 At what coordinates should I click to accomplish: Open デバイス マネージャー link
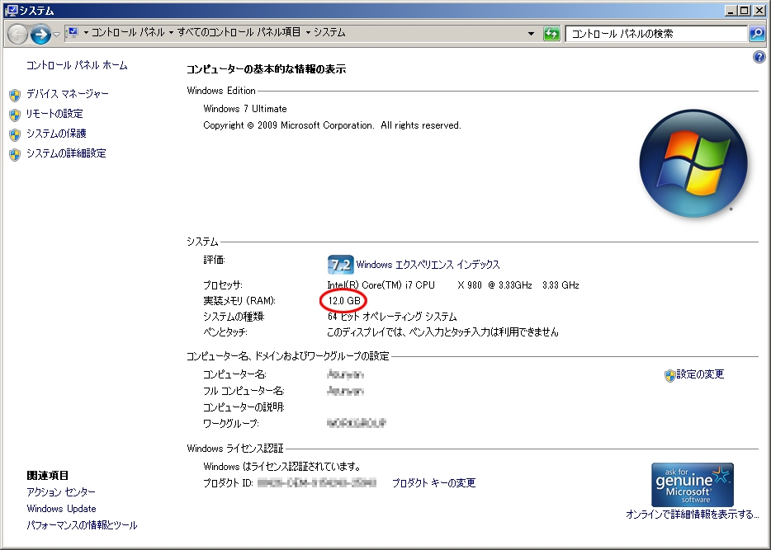pyautogui.click(x=68, y=94)
